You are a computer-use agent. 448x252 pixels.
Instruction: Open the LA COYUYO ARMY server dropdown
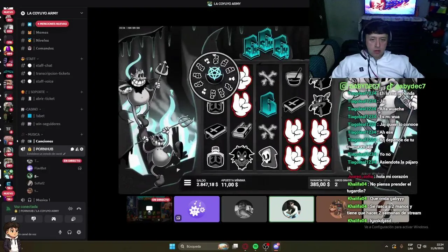pyautogui.click(x=82, y=13)
